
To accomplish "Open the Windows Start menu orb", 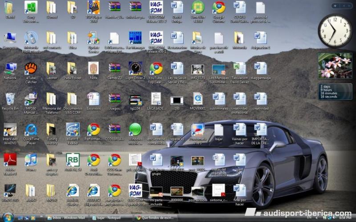I will tap(8, 218).
